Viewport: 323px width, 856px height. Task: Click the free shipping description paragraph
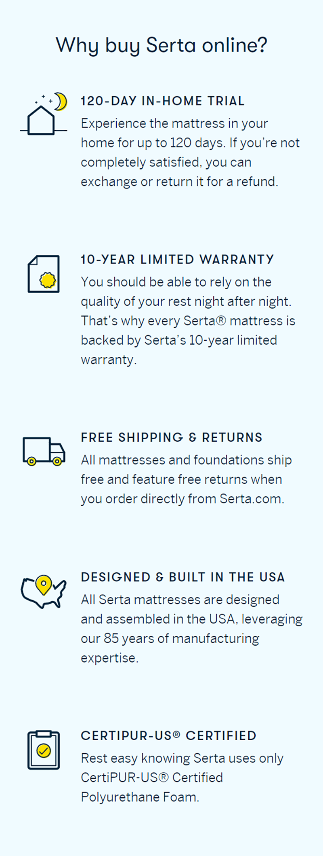point(186,479)
